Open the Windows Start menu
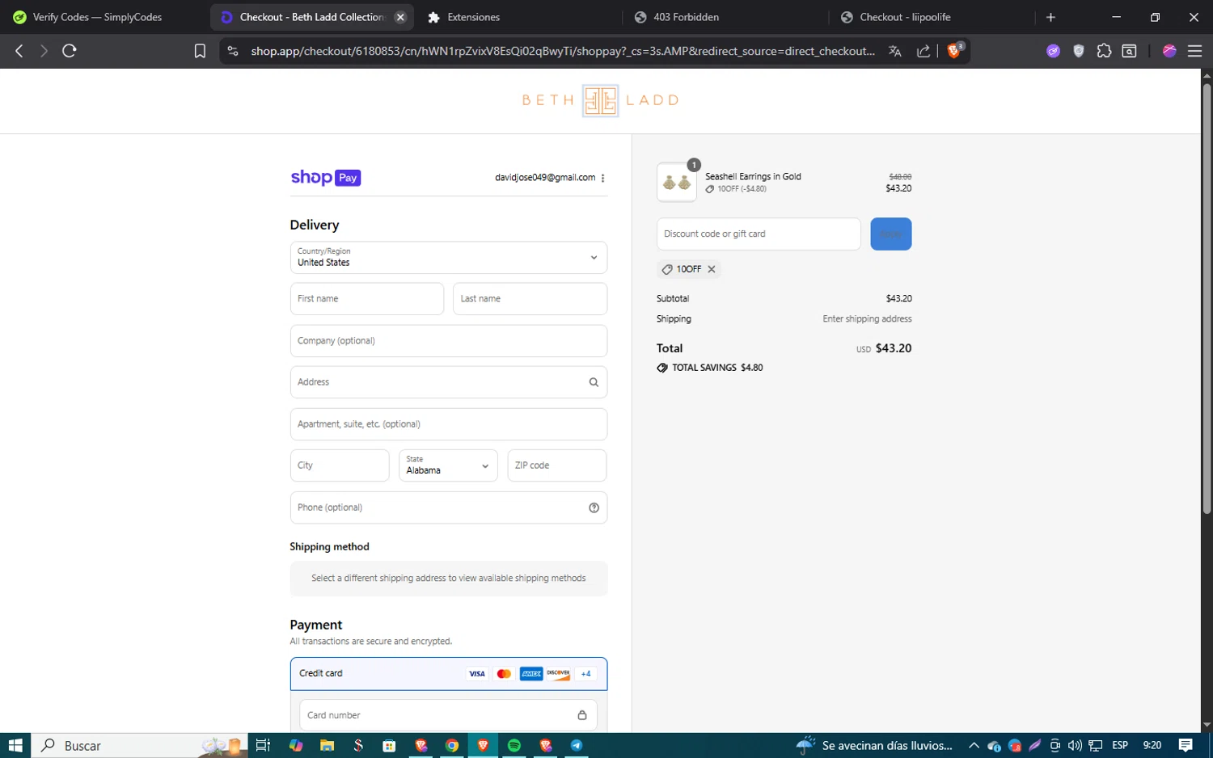 pos(15,745)
